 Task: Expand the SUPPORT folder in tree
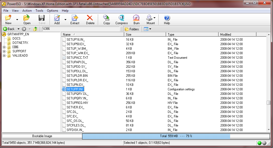(4, 51)
